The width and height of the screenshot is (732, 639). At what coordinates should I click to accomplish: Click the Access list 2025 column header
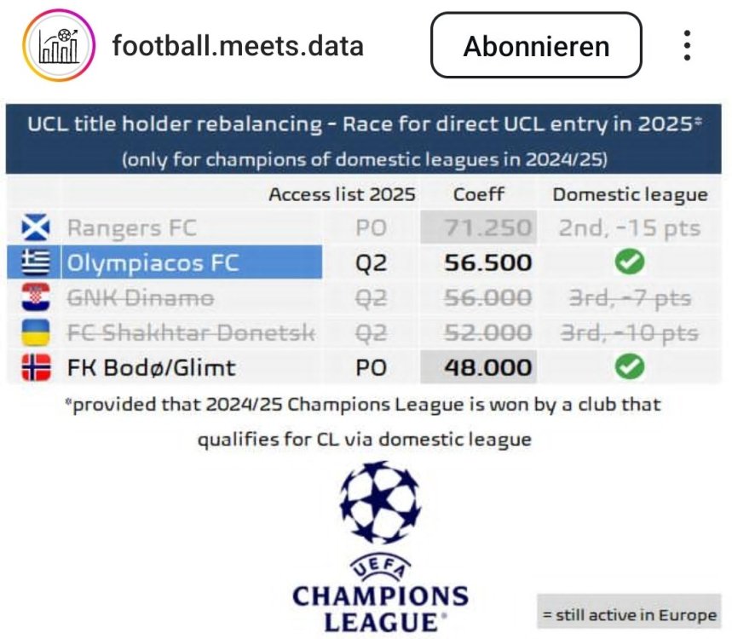(x=342, y=194)
